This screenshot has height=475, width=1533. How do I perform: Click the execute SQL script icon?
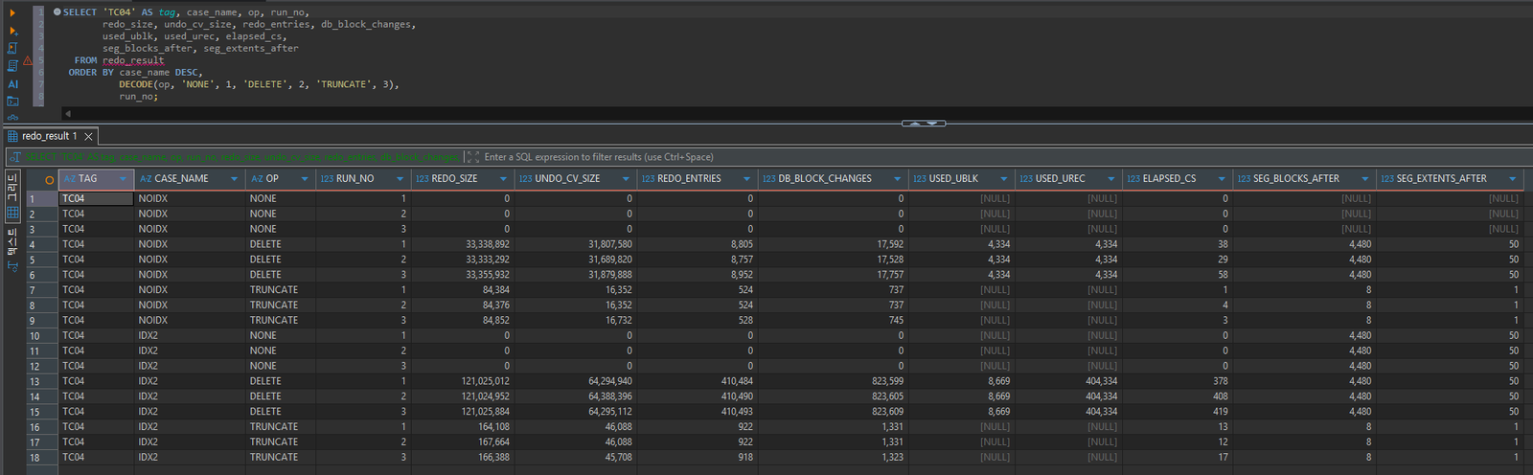point(12,48)
